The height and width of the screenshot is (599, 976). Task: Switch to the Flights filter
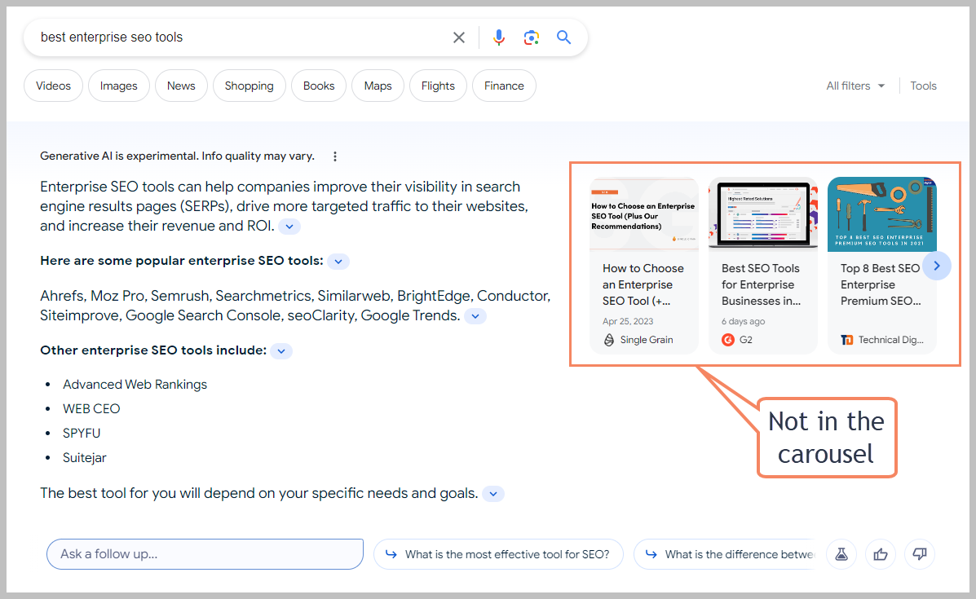tap(438, 86)
